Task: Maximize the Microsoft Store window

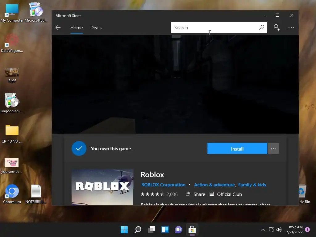Action: tap(277, 15)
